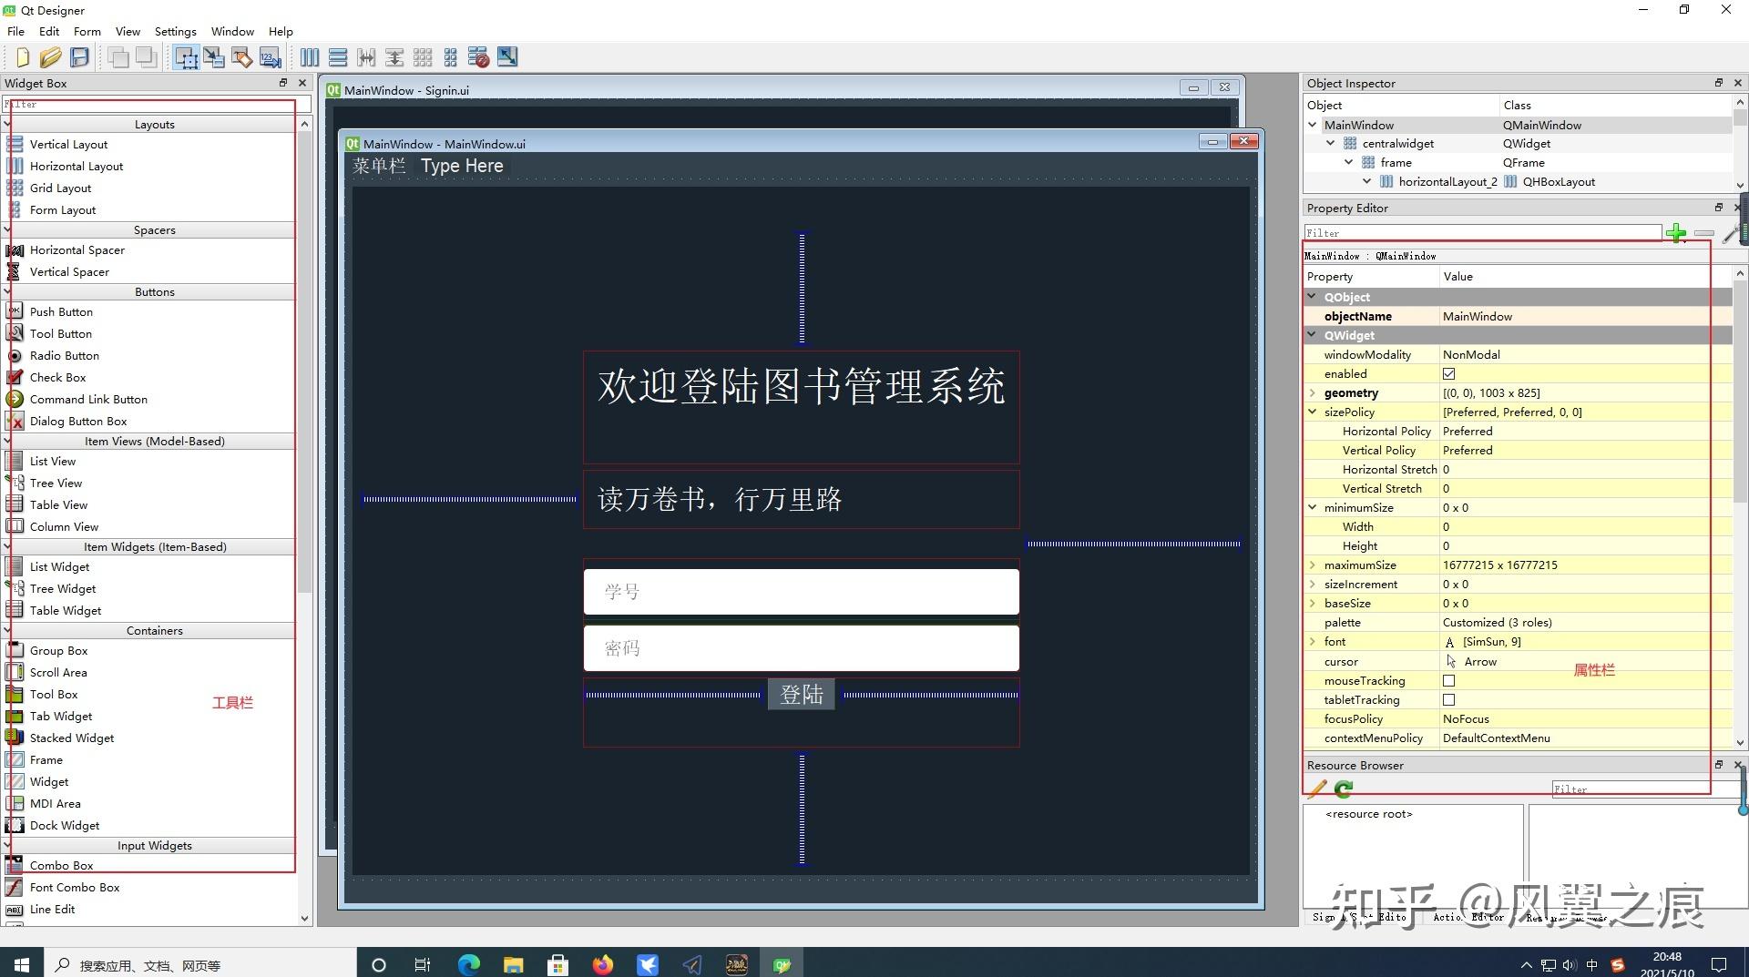Toggle the tabletTracking checkbox

(1448, 699)
